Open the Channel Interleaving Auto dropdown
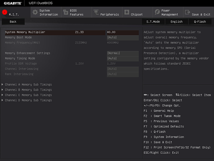 pos(123,69)
